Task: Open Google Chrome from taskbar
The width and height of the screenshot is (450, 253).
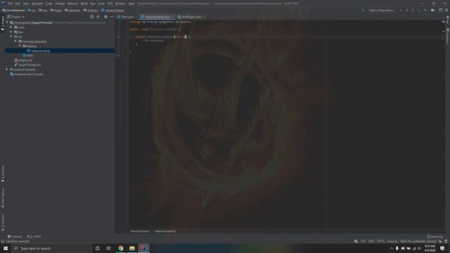Action: click(x=120, y=248)
